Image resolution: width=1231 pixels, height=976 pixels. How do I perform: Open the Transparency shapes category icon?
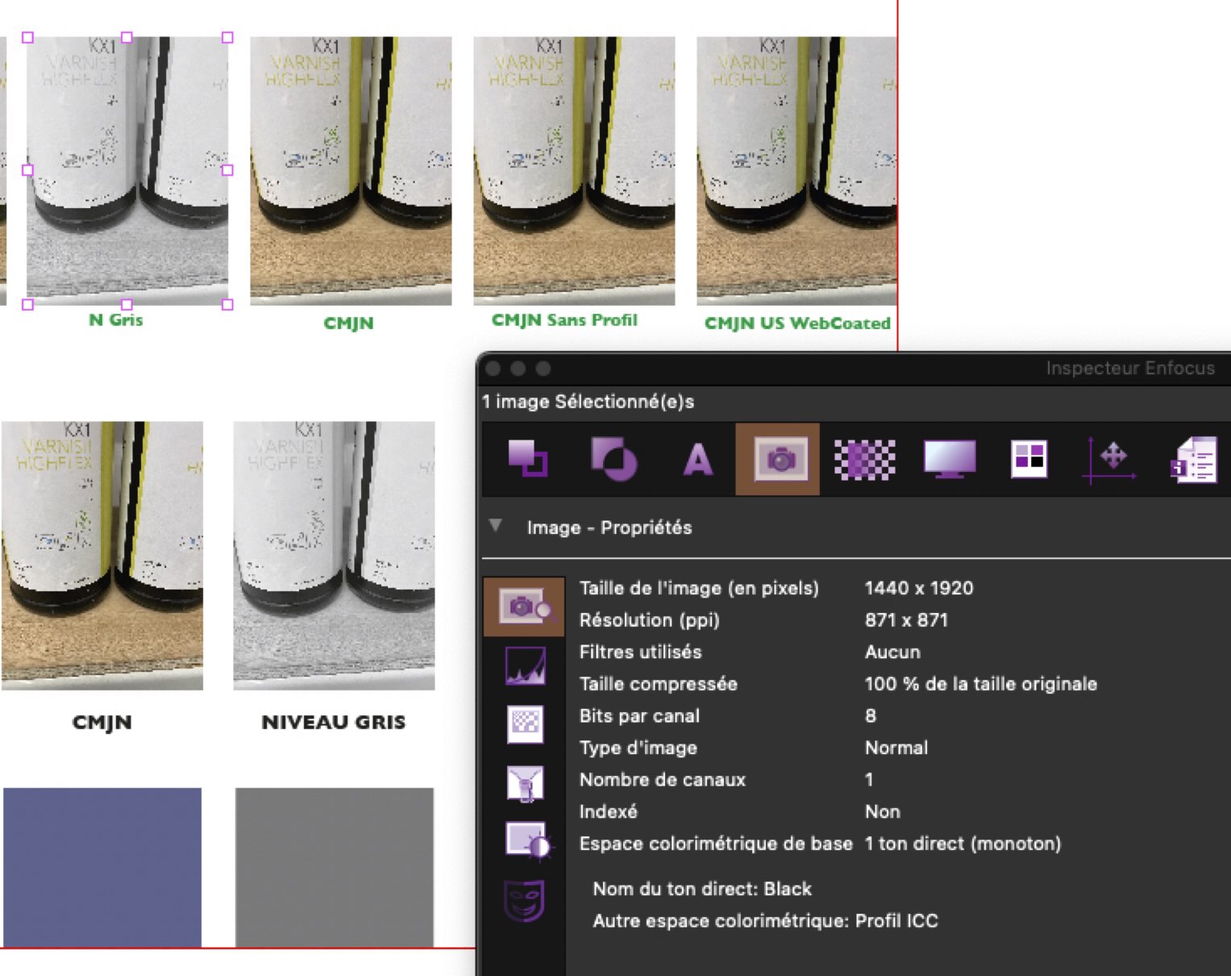pos(613,459)
